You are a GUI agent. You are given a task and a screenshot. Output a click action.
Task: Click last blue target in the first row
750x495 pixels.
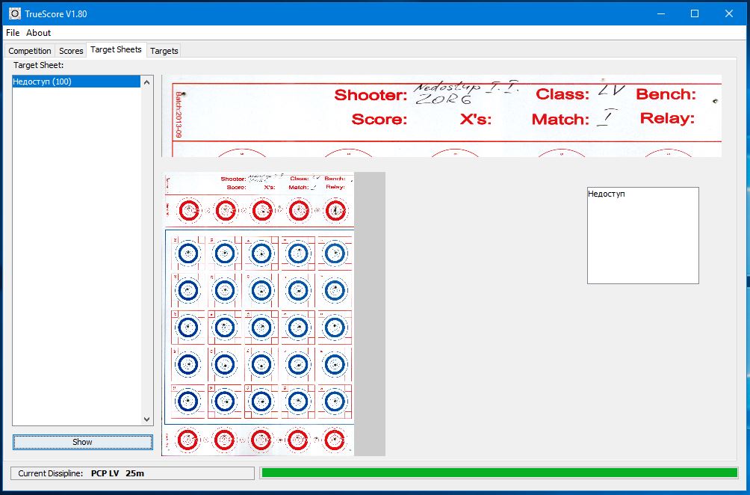335,254
